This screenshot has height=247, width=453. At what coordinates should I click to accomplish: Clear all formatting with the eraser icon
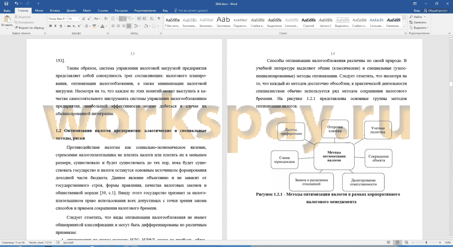click(x=106, y=19)
